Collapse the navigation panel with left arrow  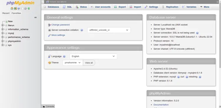[x=43, y=2]
